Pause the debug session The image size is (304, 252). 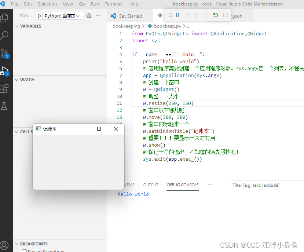[177, 15]
